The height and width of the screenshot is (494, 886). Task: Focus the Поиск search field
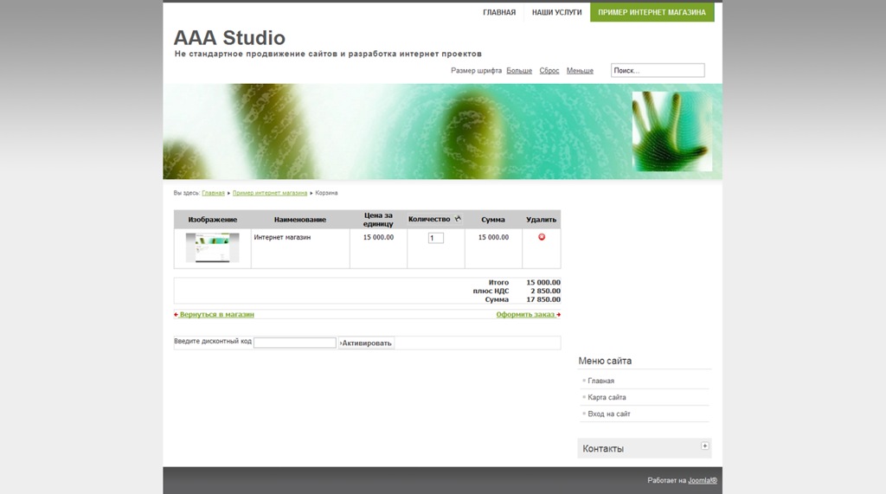tap(658, 71)
